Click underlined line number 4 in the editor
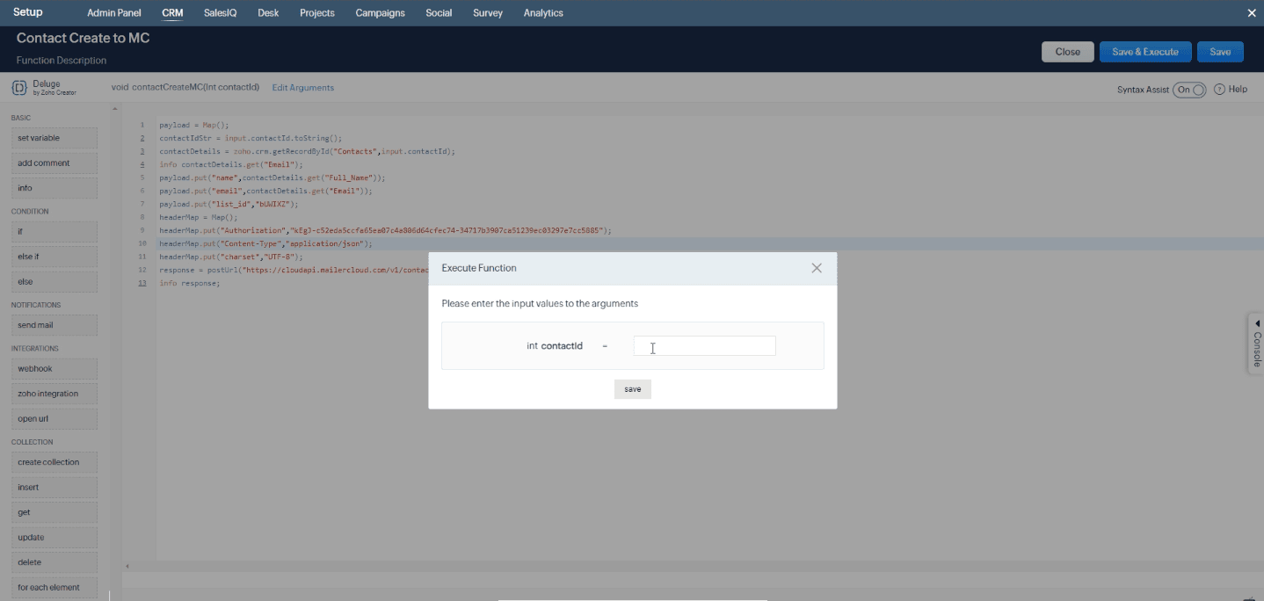The width and height of the screenshot is (1264, 601). [x=142, y=164]
